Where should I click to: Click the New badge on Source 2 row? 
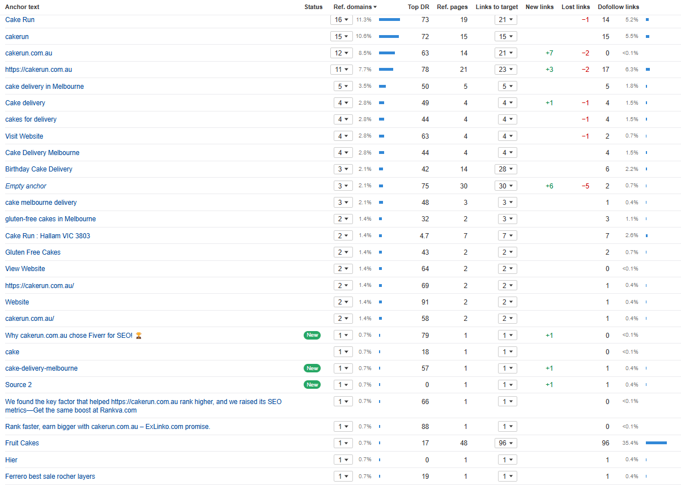[x=312, y=385]
